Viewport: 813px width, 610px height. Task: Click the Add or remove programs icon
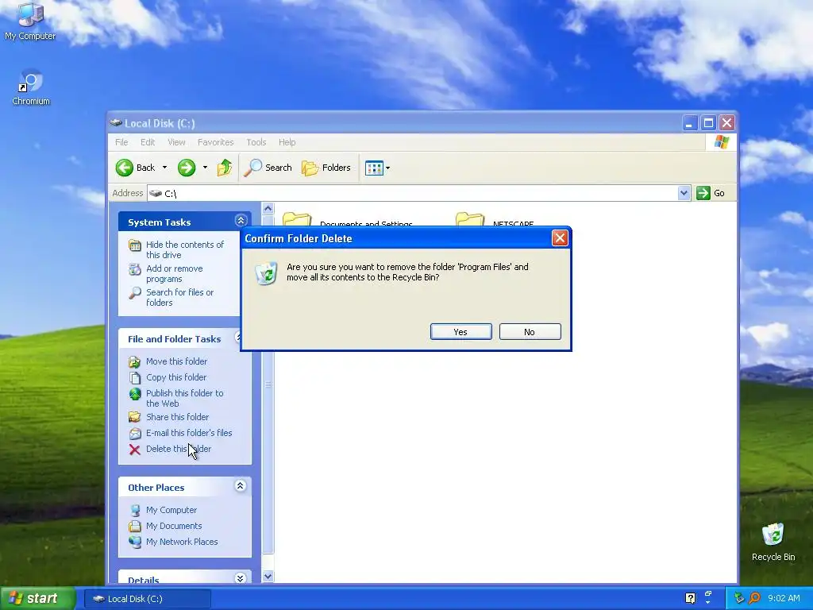click(135, 268)
